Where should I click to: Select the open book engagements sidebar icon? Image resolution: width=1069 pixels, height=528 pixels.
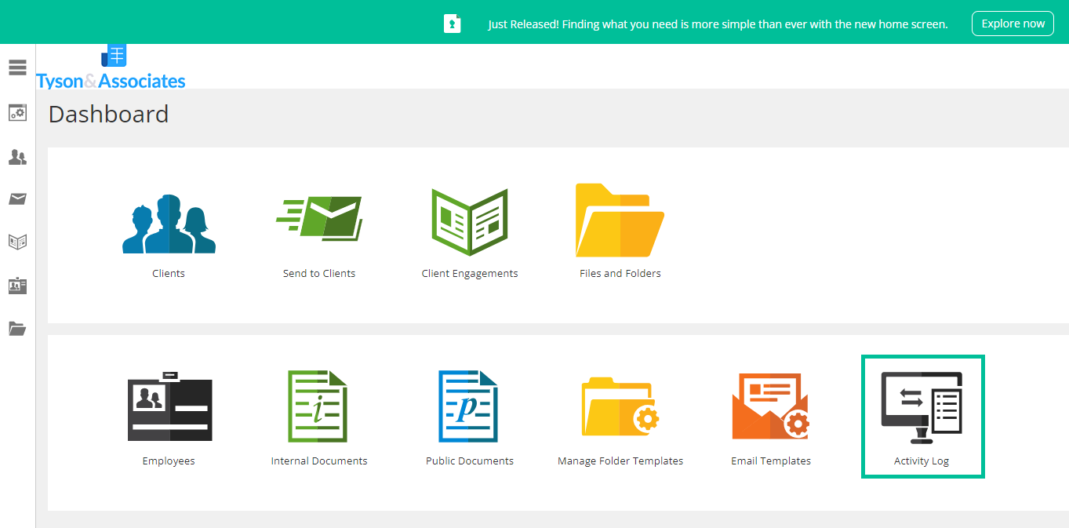click(17, 242)
